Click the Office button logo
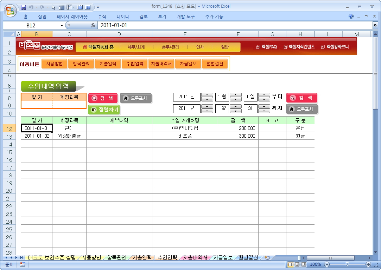This screenshot has height=270, width=381. [10, 10]
